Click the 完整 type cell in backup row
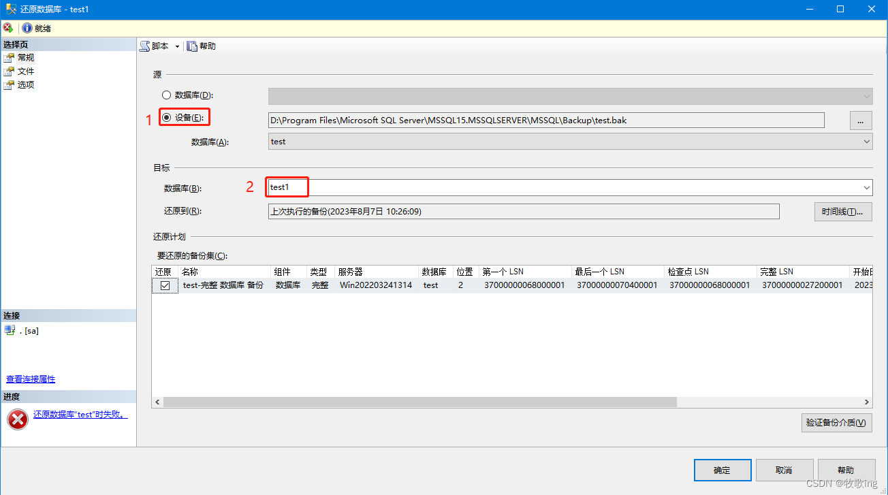Image resolution: width=888 pixels, height=495 pixels. (x=320, y=285)
